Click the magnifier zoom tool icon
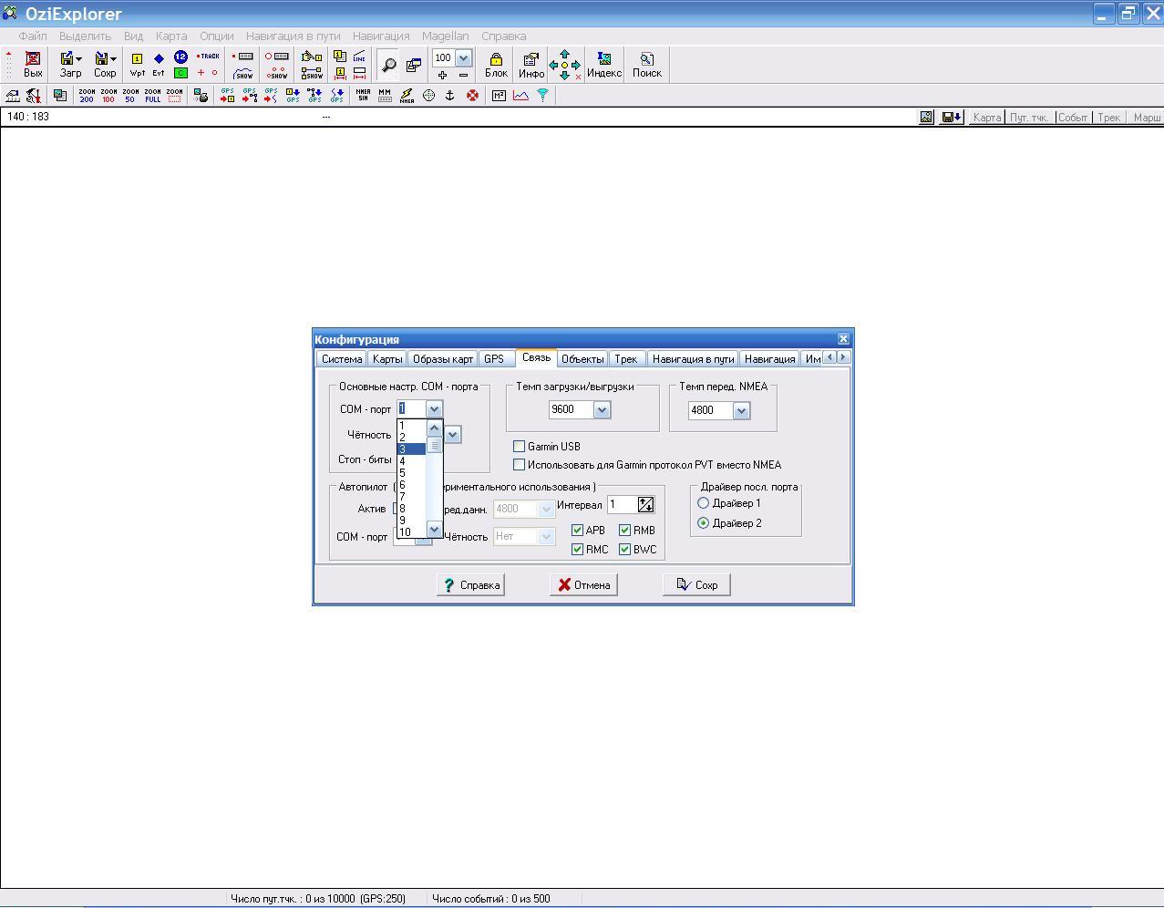Viewport: 1164px width, 908px height. 388,65
